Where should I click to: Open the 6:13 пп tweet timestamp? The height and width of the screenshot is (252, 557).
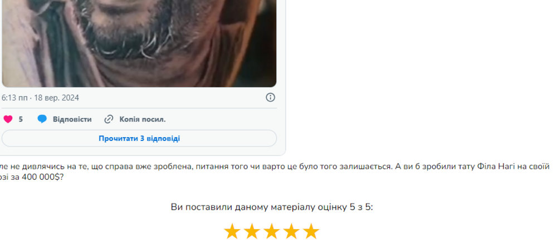point(14,98)
